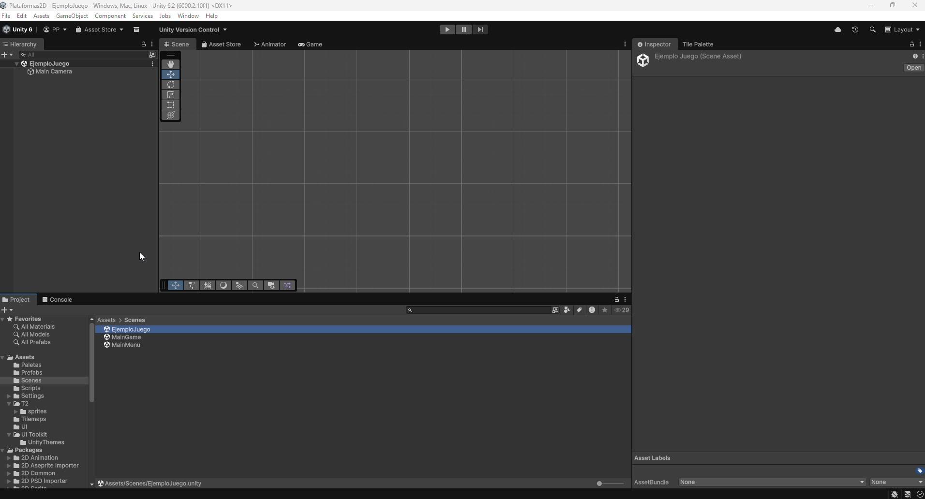Open Unity Version Control dropdown
The height and width of the screenshot is (499, 925).
(x=193, y=29)
